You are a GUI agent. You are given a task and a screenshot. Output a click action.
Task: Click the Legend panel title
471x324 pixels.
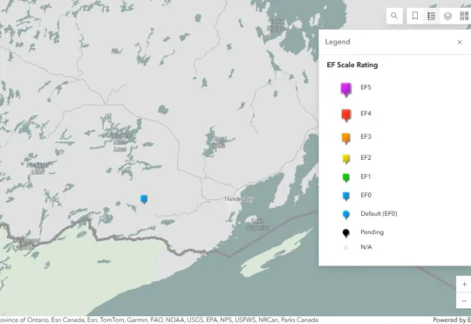coord(338,42)
